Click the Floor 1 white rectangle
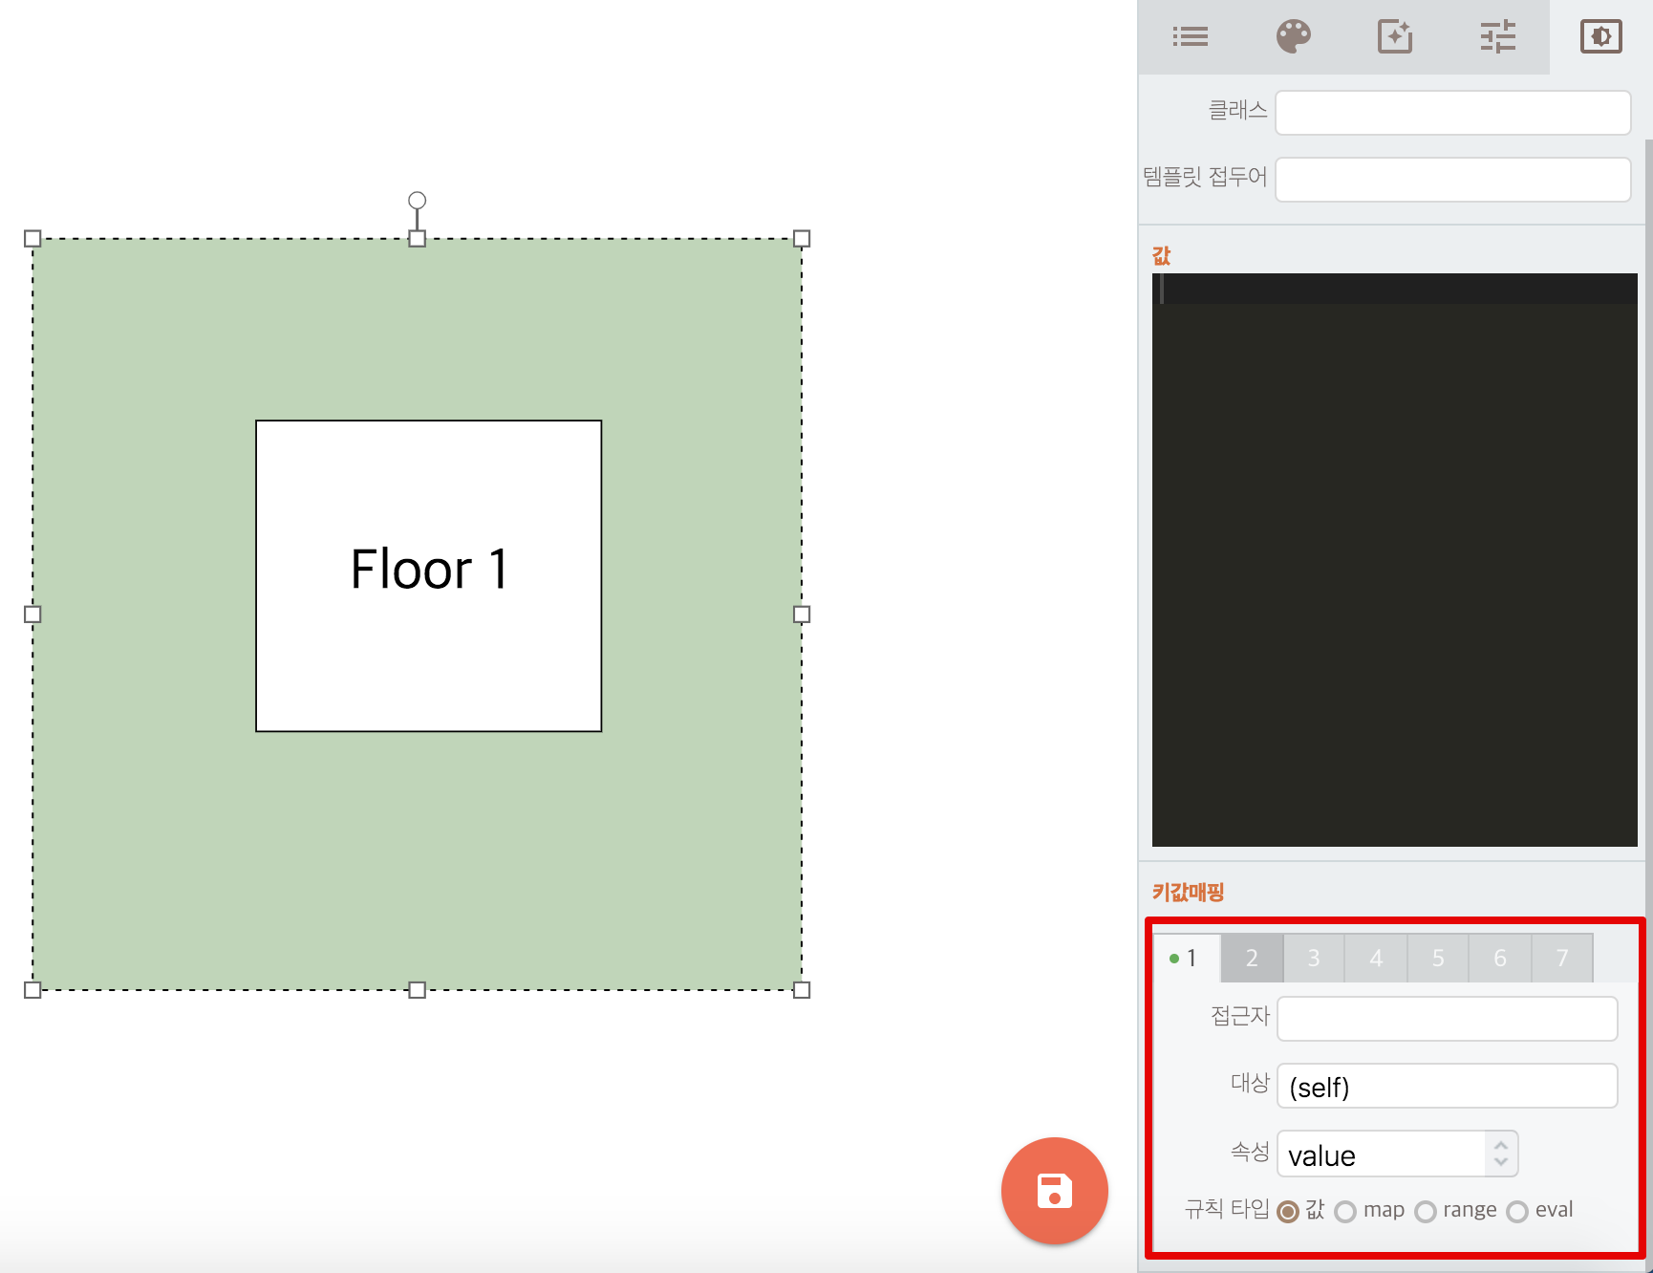1653x1273 pixels. (x=429, y=576)
